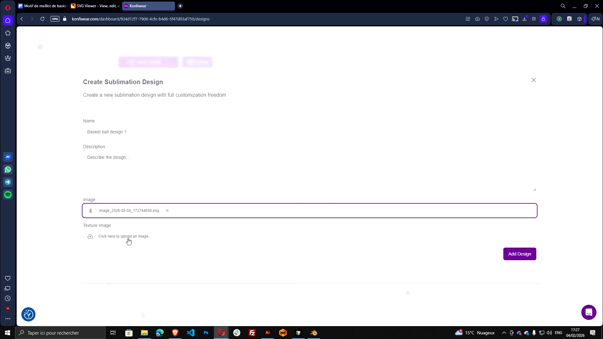Image resolution: width=603 pixels, height=339 pixels.
Task: Open Spotify player in the sidebar
Action: coord(8,195)
